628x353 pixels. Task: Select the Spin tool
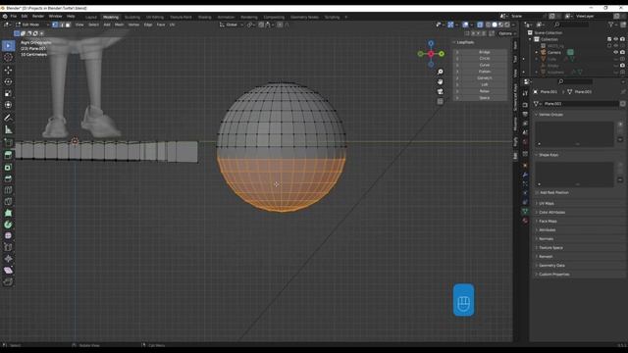(x=8, y=225)
